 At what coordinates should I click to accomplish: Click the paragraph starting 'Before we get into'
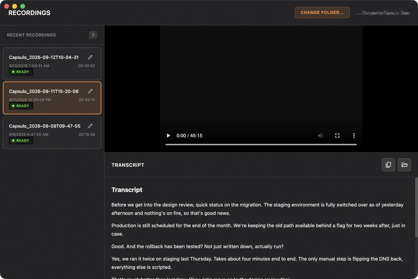(x=257, y=209)
